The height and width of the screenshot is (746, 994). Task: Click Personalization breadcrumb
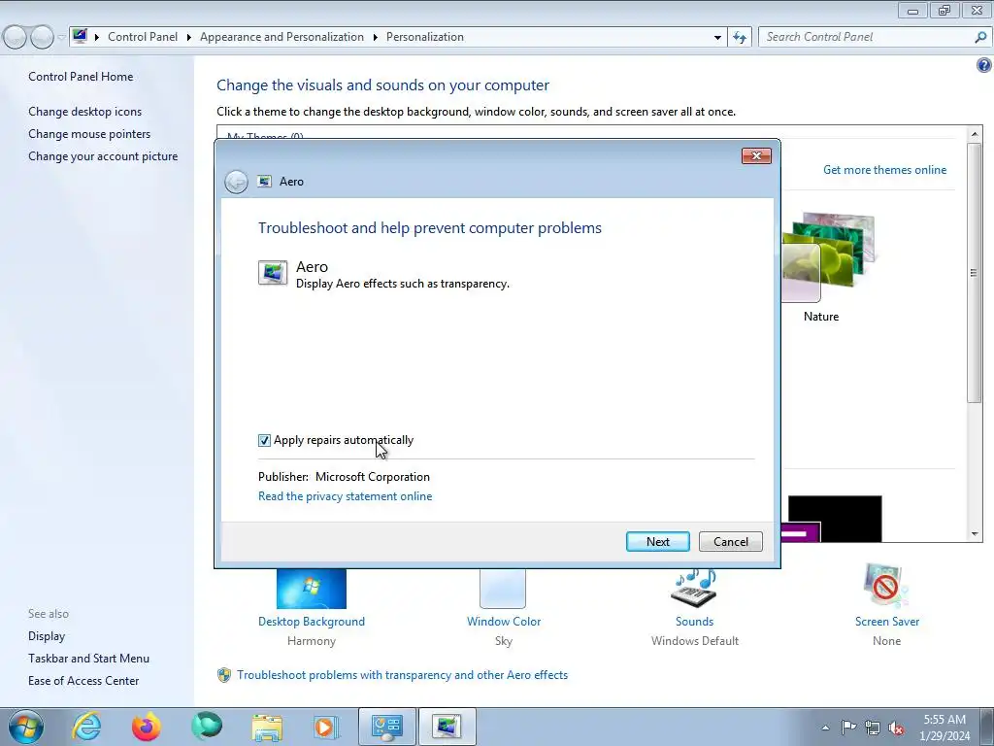(x=425, y=37)
